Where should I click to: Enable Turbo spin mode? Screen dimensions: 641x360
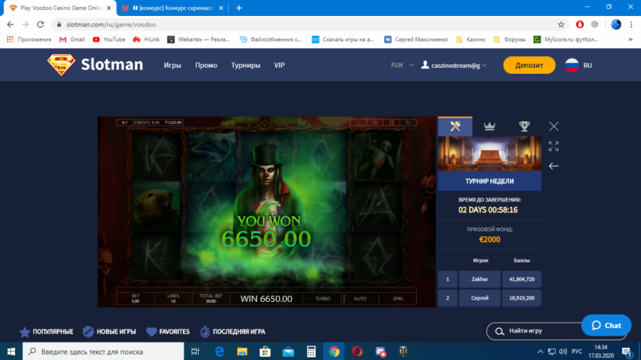[322, 299]
